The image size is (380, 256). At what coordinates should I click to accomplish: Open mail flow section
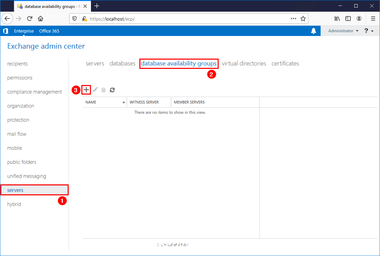[17, 134]
